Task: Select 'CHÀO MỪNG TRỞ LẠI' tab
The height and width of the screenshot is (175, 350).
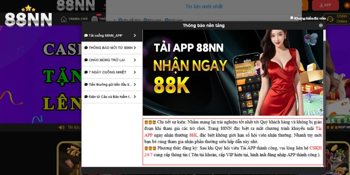Action: pos(112,60)
